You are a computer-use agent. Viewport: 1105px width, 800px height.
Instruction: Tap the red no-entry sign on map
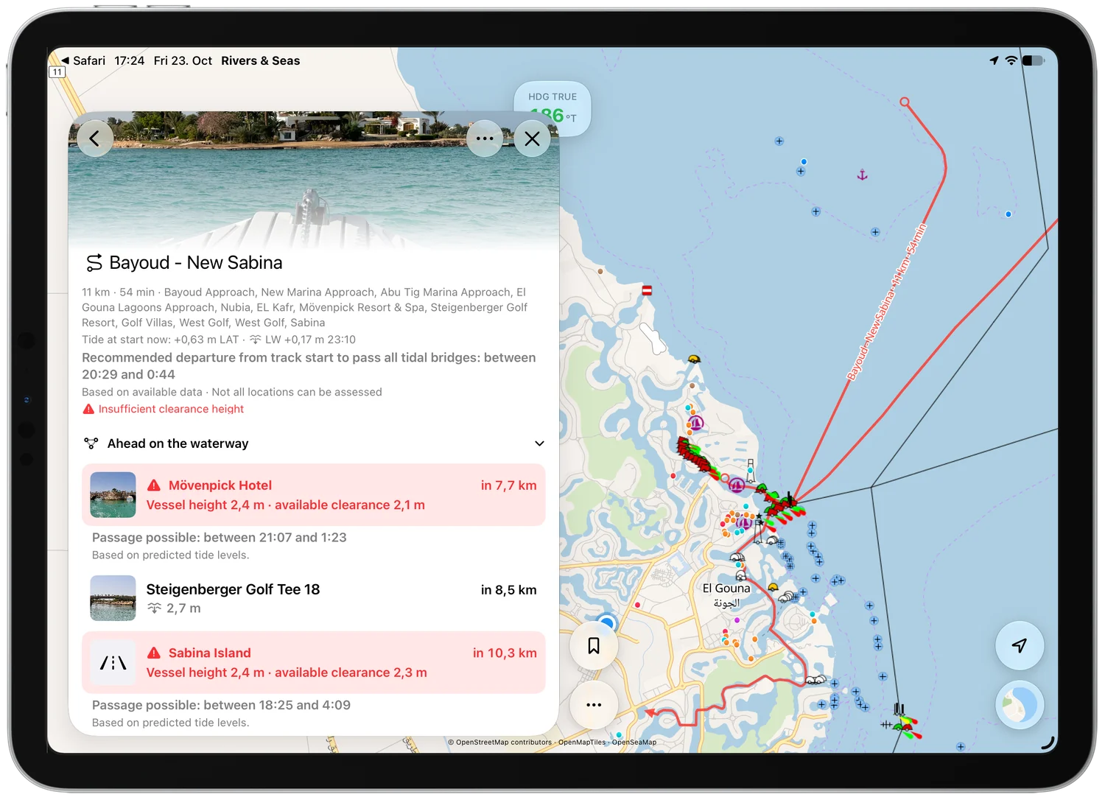click(647, 291)
